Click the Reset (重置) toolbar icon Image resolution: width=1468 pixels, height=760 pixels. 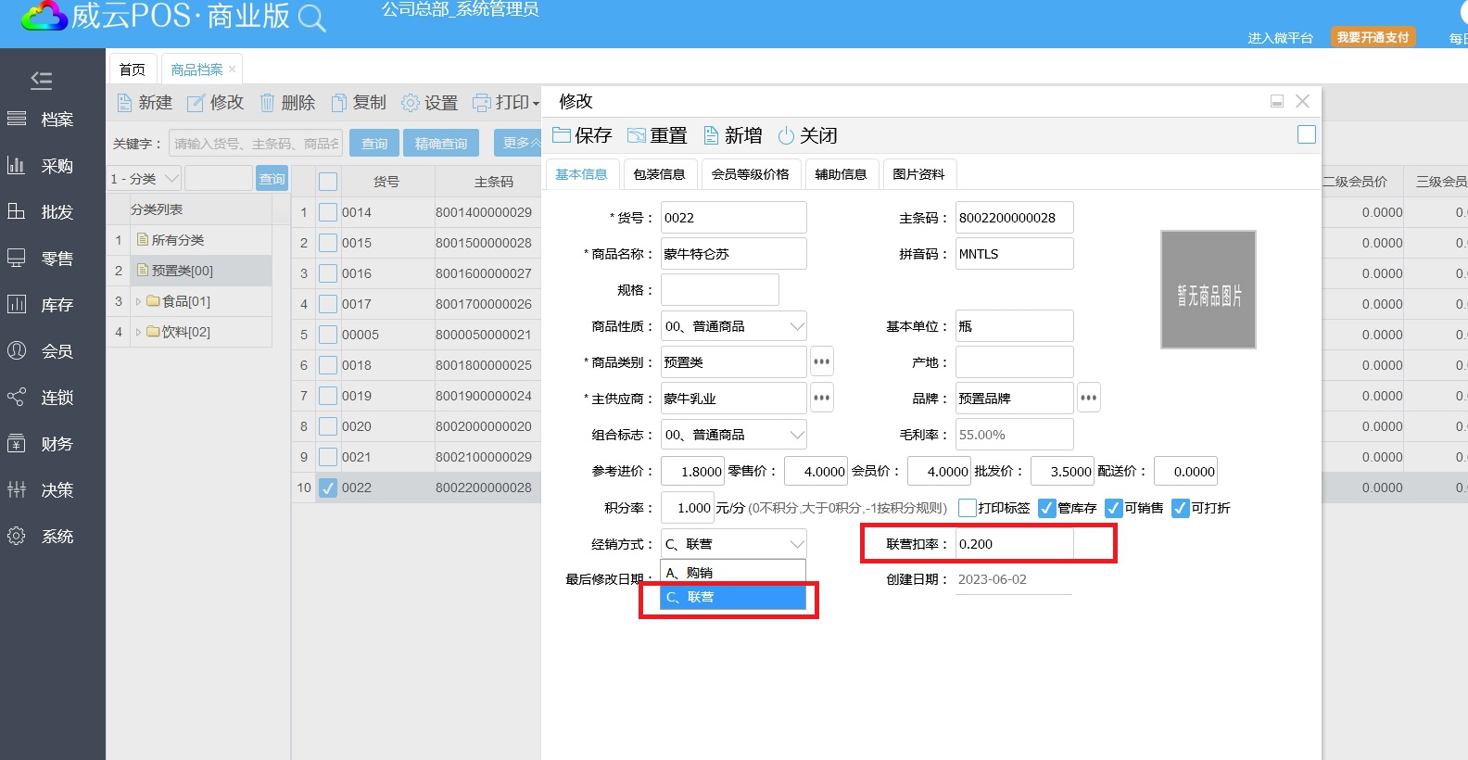click(636, 135)
